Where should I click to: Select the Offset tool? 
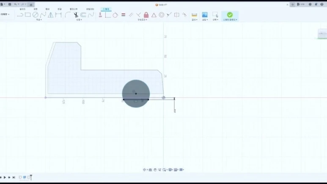click(83, 15)
